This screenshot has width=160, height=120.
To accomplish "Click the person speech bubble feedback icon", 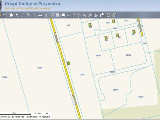I will click(x=102, y=15).
